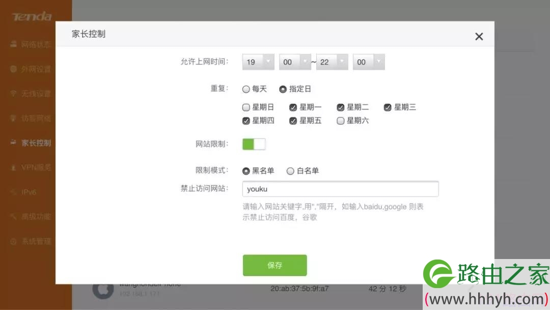Expand the end minute dropdown showing 00
This screenshot has width=550, height=310.
click(368, 61)
